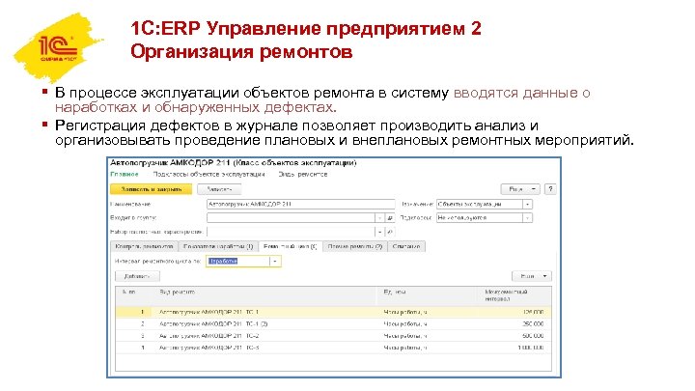Expand 'Входит в группу' dropdown arrow

click(379, 217)
